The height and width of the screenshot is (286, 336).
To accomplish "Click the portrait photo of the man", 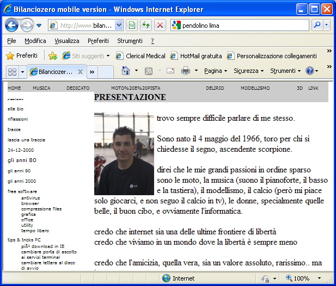I will point(124,154).
